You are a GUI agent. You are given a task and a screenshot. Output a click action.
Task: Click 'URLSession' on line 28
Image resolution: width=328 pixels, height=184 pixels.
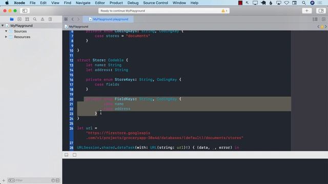88,148
